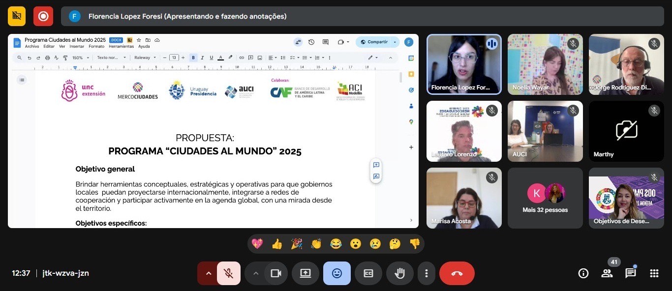Open meeting details info icon
Image resolution: width=672 pixels, height=291 pixels.
coord(583,273)
